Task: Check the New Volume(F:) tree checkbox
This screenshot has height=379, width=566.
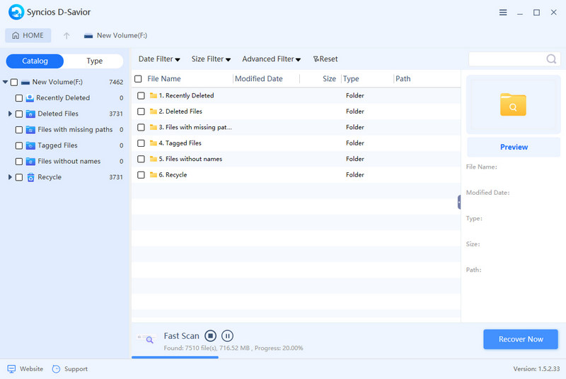Action: tap(14, 82)
